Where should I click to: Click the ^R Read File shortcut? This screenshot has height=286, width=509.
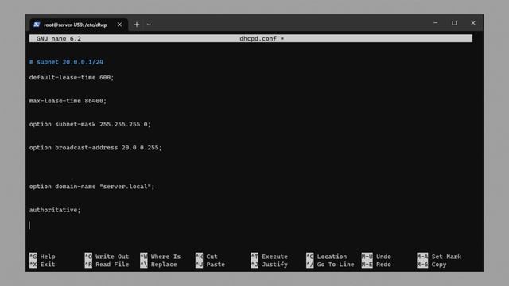[x=107, y=265]
